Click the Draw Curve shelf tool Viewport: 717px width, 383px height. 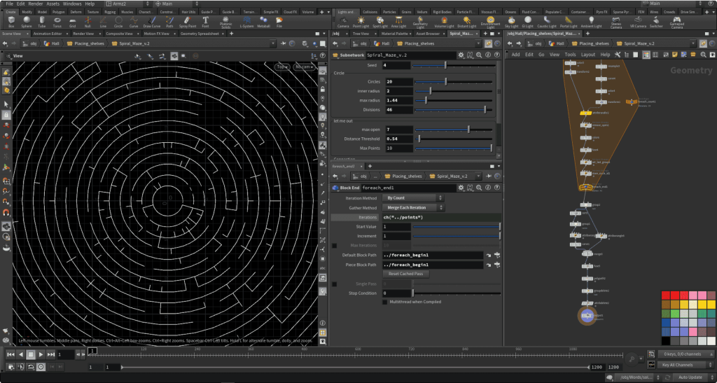[151, 22]
